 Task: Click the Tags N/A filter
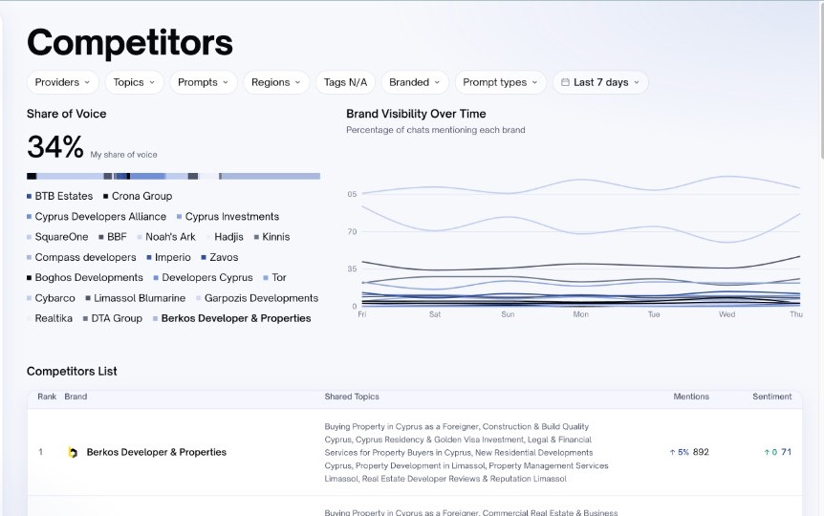(x=345, y=82)
